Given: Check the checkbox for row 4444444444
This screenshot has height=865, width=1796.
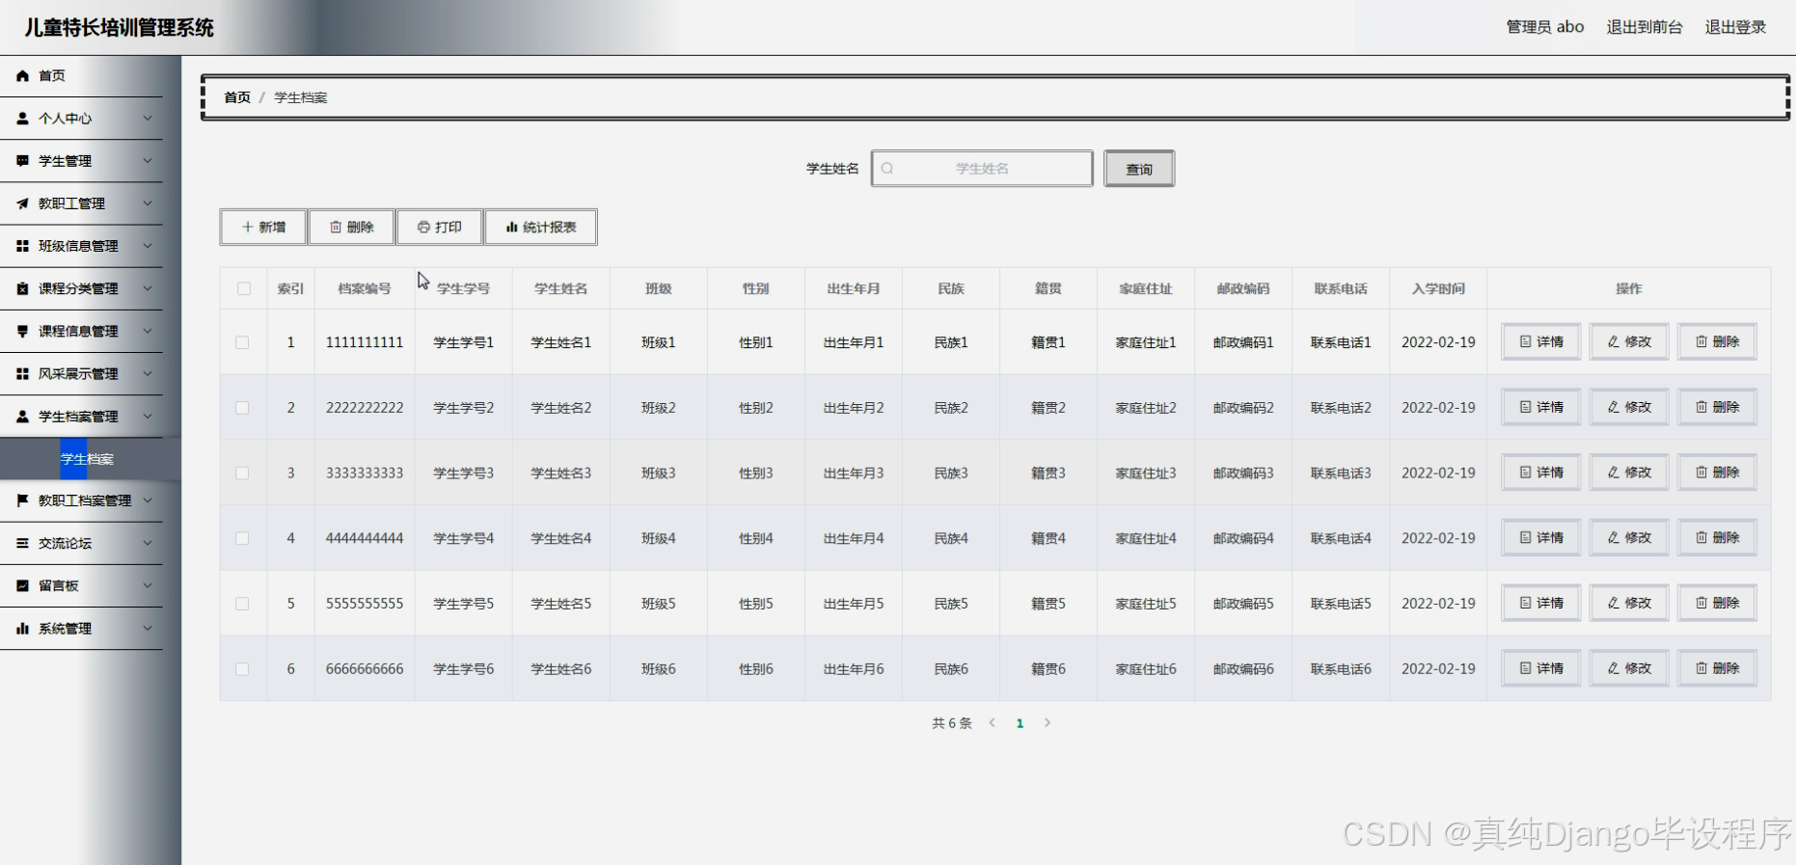Looking at the screenshot, I should (x=242, y=538).
